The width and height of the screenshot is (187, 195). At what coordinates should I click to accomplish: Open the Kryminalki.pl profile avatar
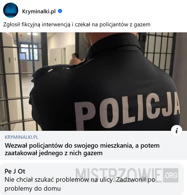11,10
